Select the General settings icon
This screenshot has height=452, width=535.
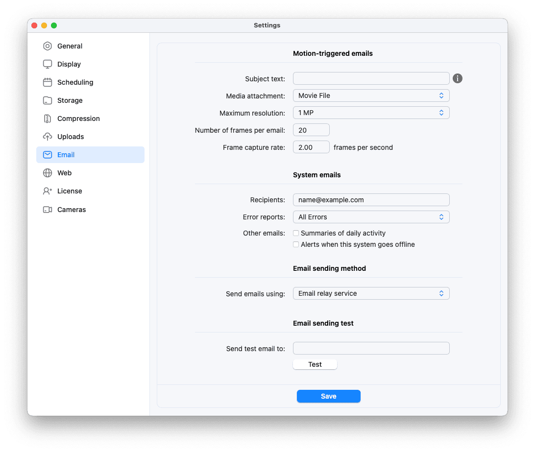pyautogui.click(x=47, y=46)
